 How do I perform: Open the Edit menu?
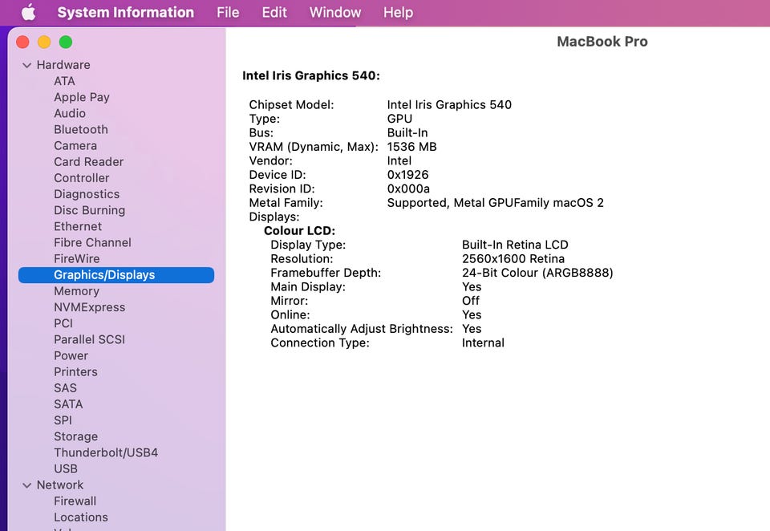tap(274, 12)
